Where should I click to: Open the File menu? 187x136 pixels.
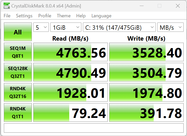pyautogui.click(x=7, y=16)
